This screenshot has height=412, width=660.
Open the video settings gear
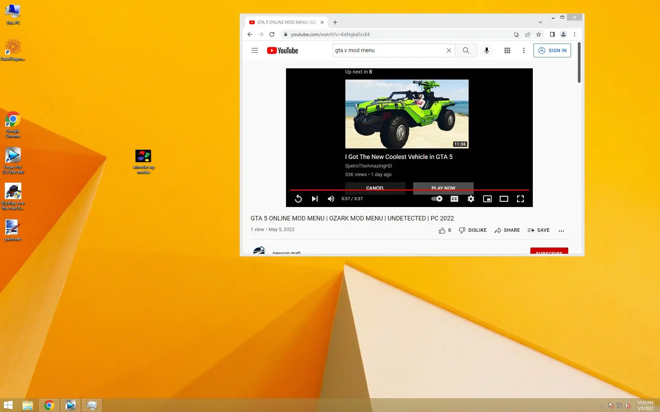coord(471,199)
